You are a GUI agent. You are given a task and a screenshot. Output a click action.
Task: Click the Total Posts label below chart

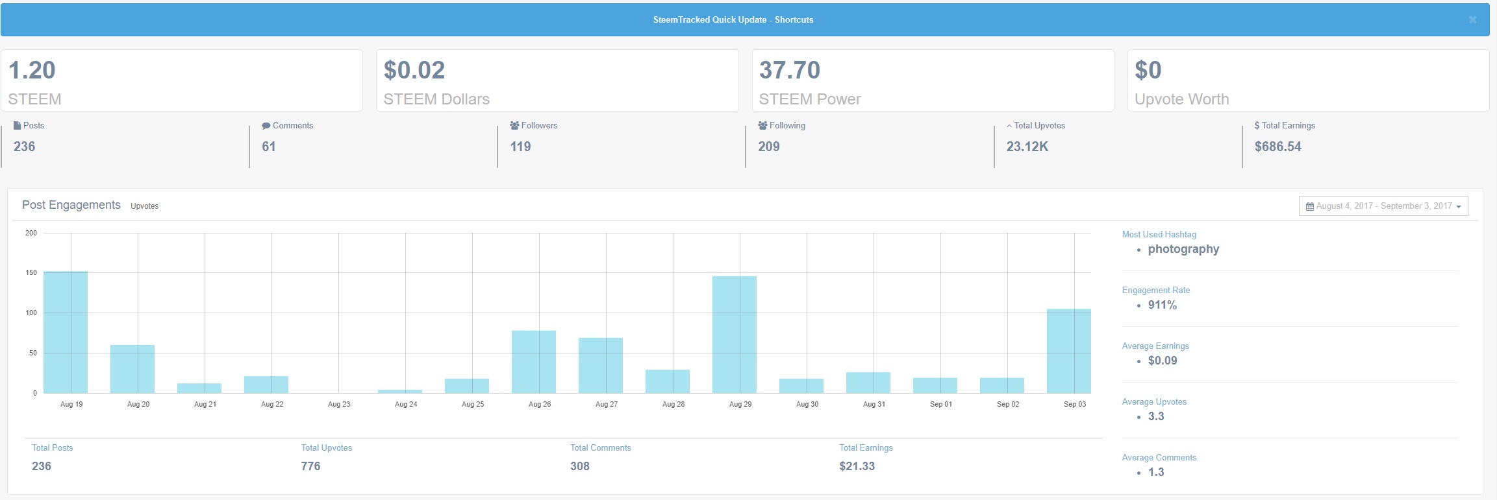[x=53, y=448]
